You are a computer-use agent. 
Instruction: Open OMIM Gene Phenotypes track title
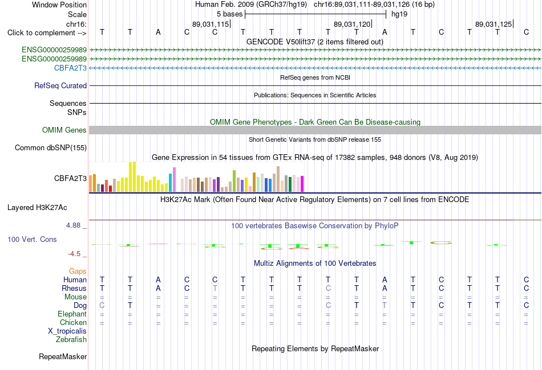(x=315, y=122)
